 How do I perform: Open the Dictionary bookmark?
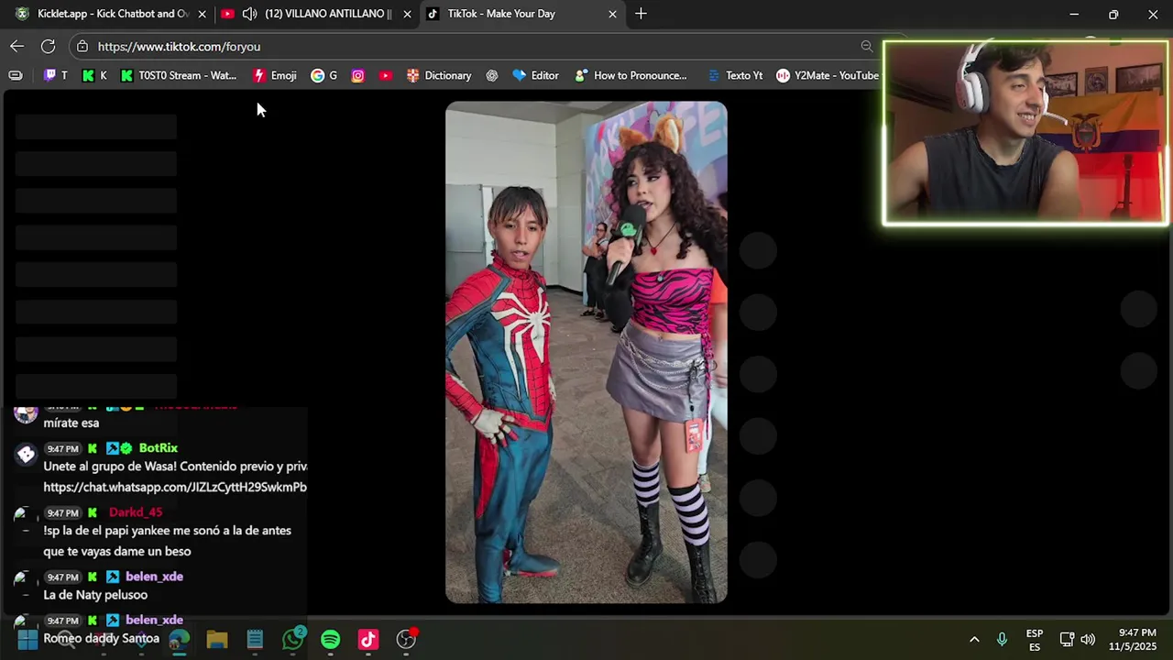point(438,75)
